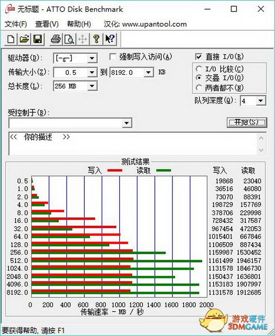Viewport: 275px width, 336px height.
Task: Enable 强制写入访问(A) checkbox
Action: tap(113, 57)
